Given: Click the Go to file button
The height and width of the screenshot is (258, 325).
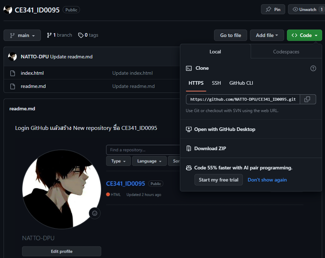Looking at the screenshot, I should pyautogui.click(x=230, y=35).
